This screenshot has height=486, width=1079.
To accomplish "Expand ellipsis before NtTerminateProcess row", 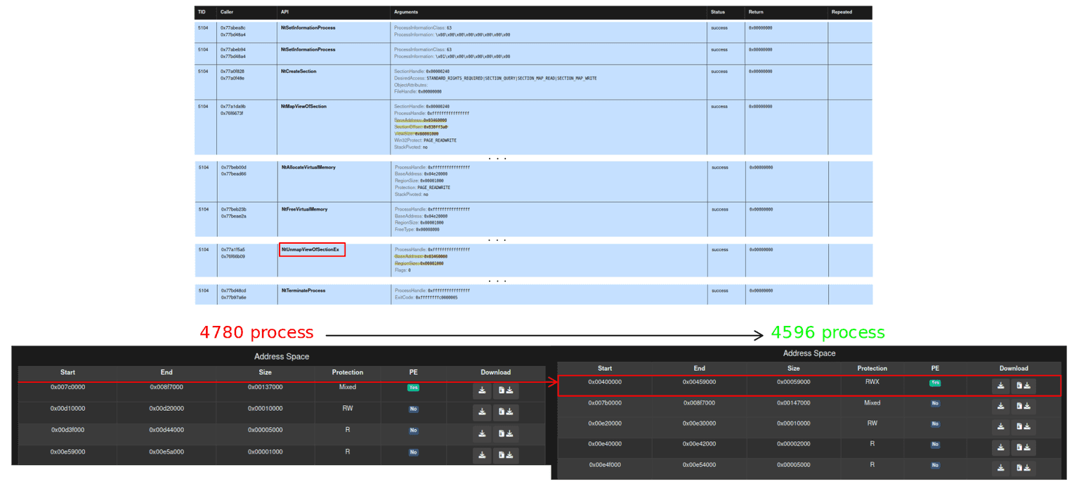I will (497, 280).
